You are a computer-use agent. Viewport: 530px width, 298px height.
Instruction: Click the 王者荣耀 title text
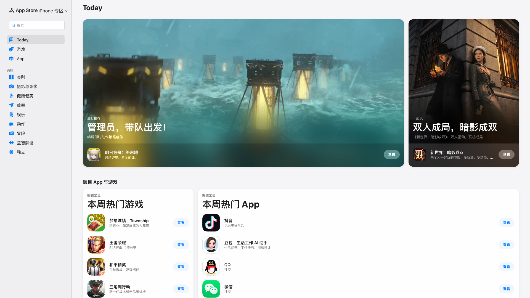(x=118, y=243)
